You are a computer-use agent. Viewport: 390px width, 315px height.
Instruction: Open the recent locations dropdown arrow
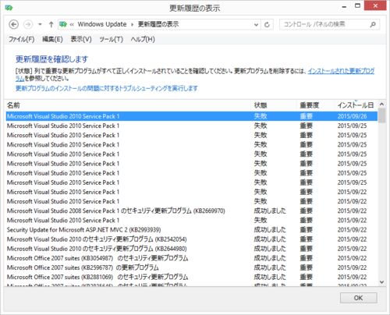pyautogui.click(x=40, y=24)
